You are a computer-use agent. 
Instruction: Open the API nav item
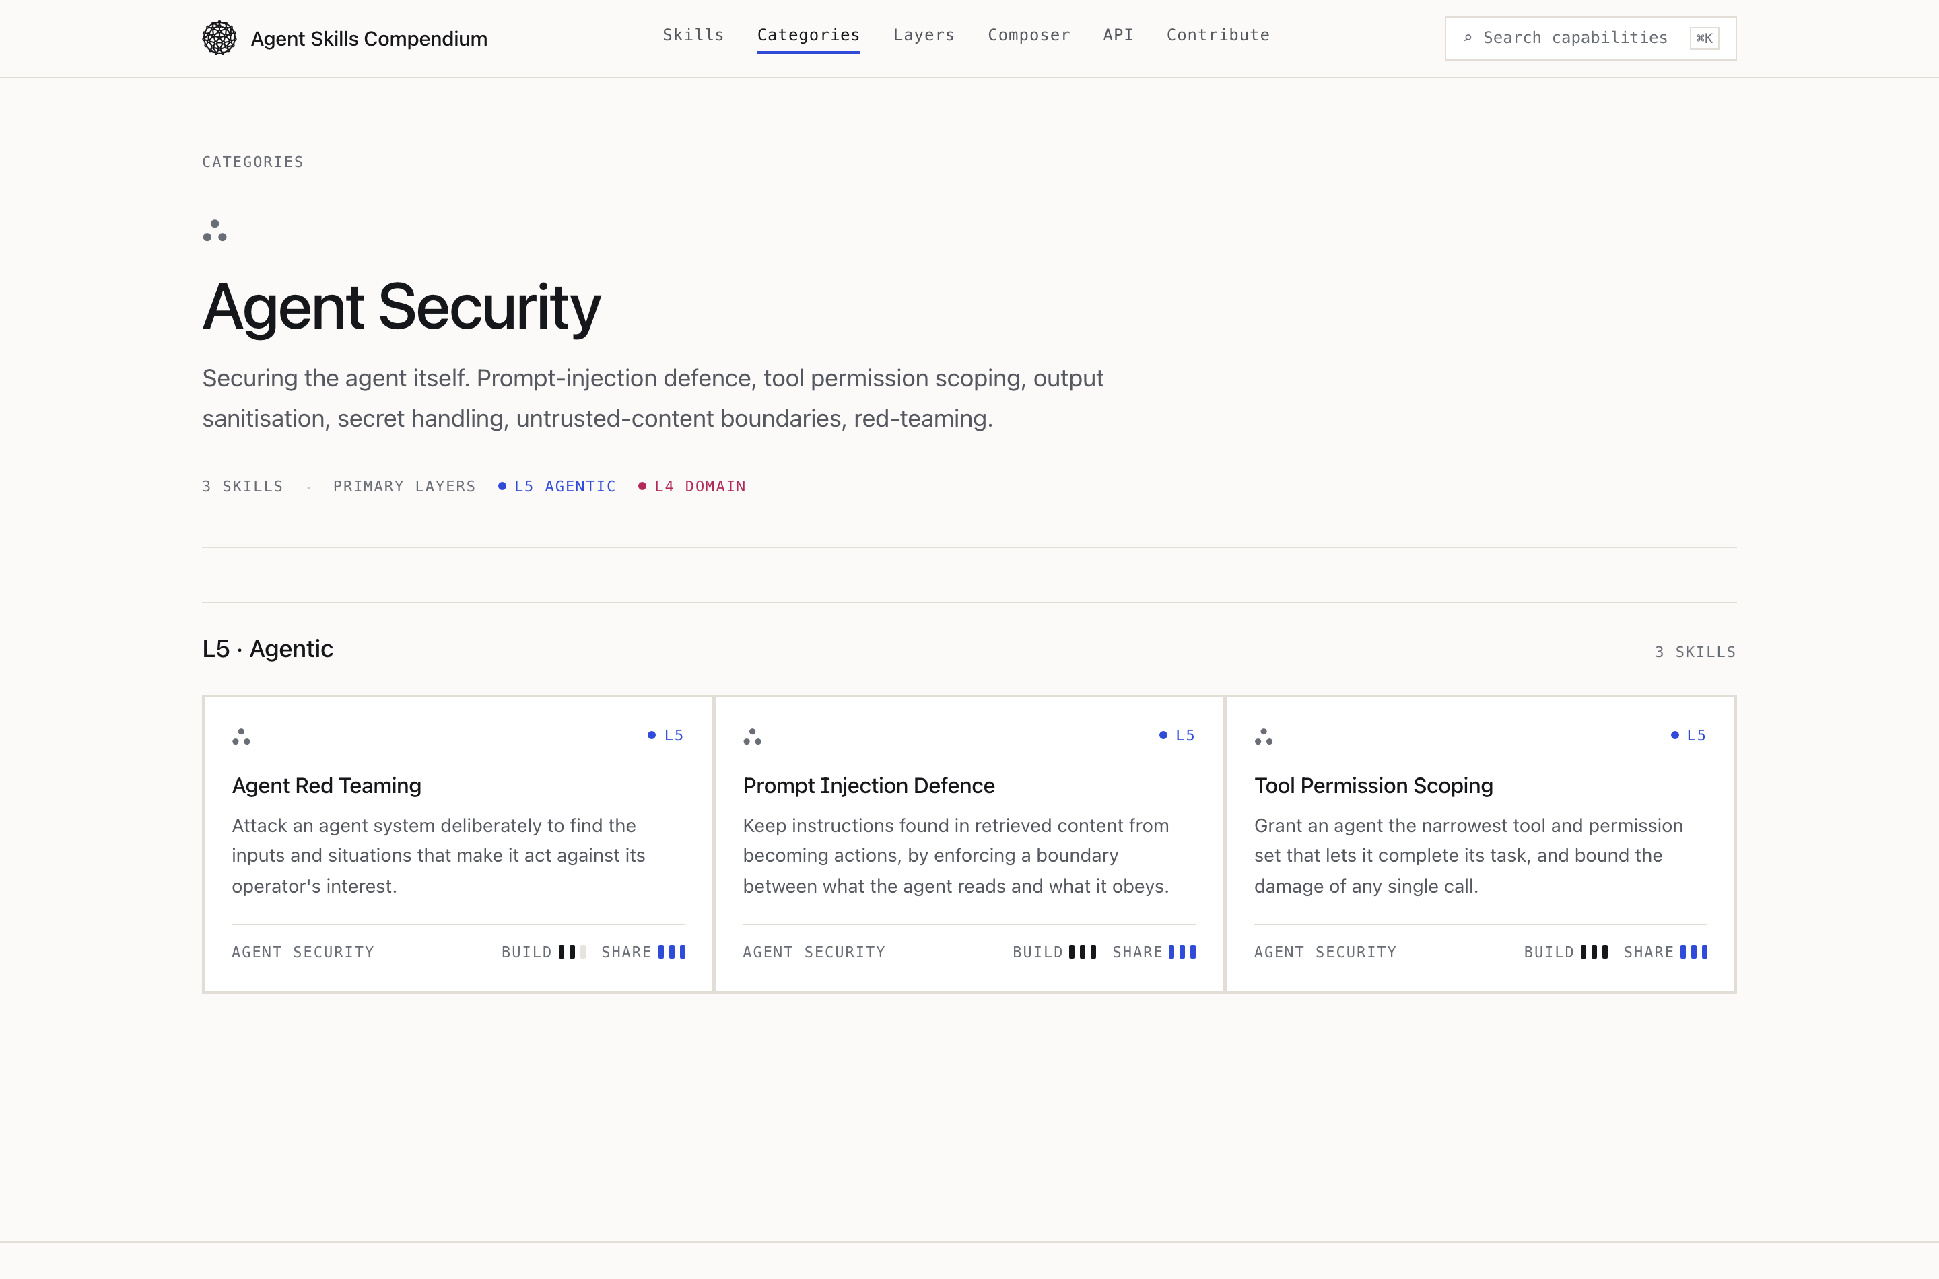pos(1118,35)
